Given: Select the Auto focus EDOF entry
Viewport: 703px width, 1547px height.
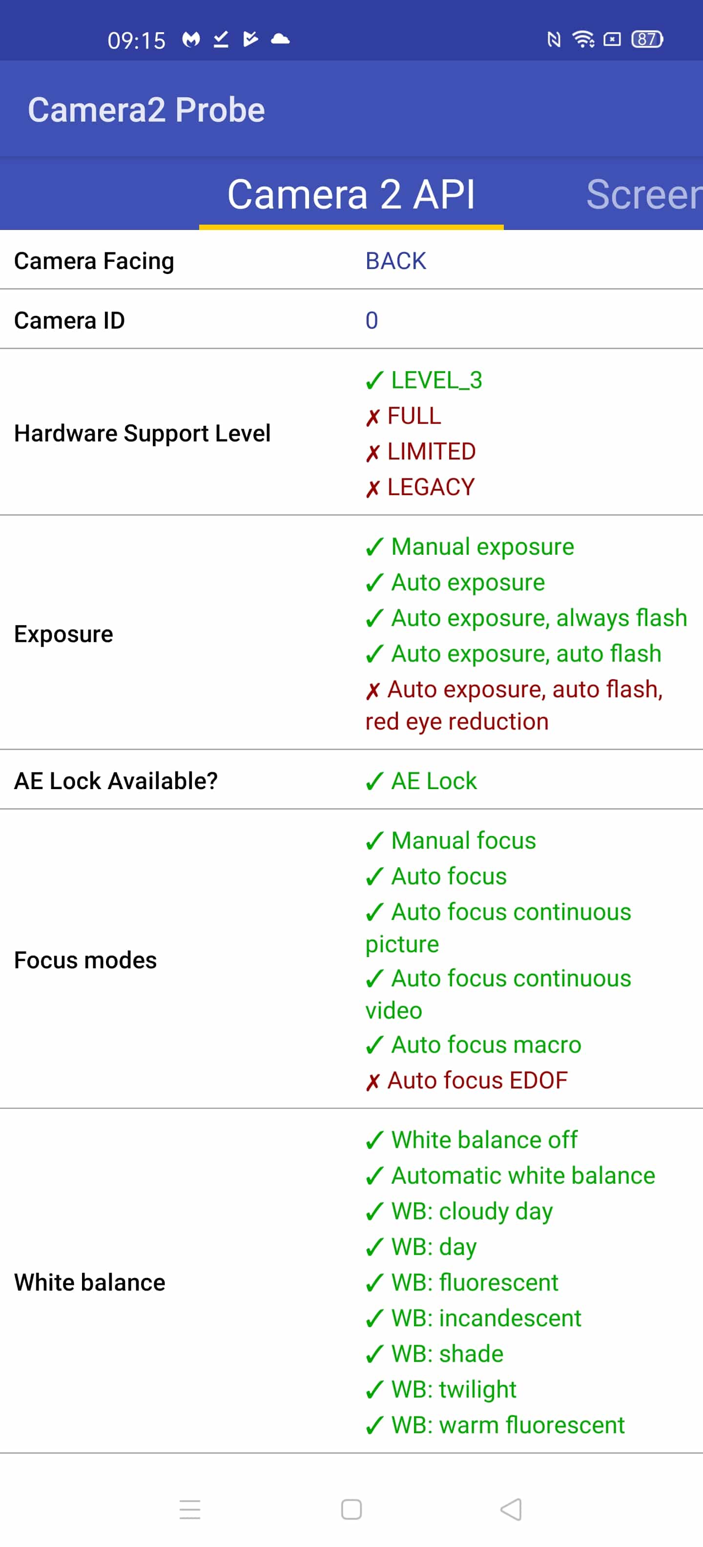Looking at the screenshot, I should (x=466, y=1080).
